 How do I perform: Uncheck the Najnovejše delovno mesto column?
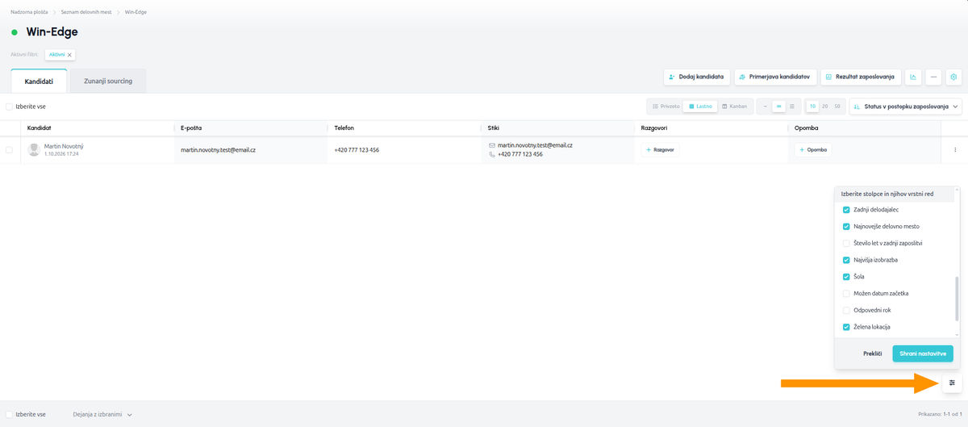point(846,226)
